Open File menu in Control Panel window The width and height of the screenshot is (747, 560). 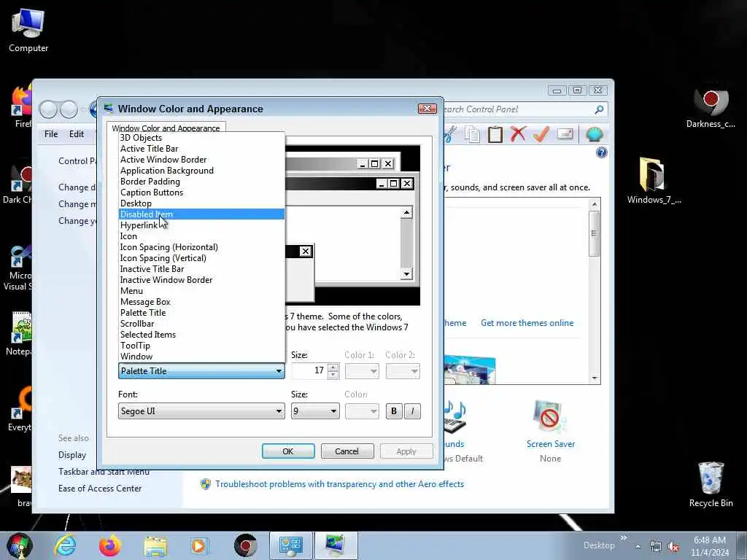pyautogui.click(x=51, y=134)
